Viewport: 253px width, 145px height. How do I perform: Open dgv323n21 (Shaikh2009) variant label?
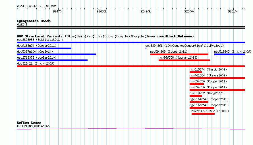coord(36,63)
